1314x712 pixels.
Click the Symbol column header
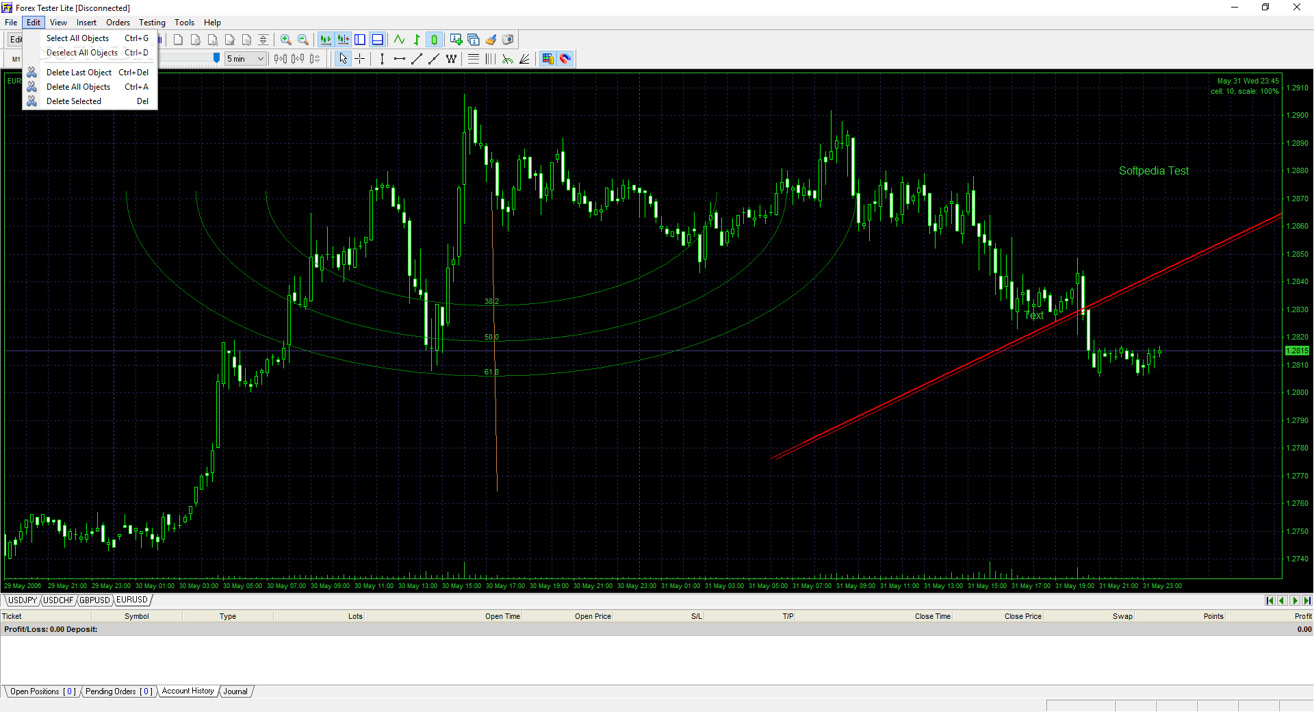[x=136, y=616]
